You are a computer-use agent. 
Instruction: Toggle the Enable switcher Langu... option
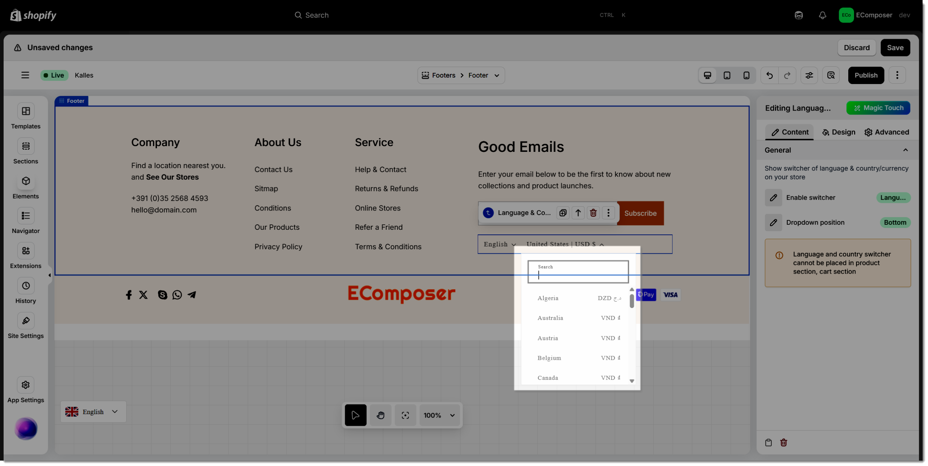click(893, 197)
